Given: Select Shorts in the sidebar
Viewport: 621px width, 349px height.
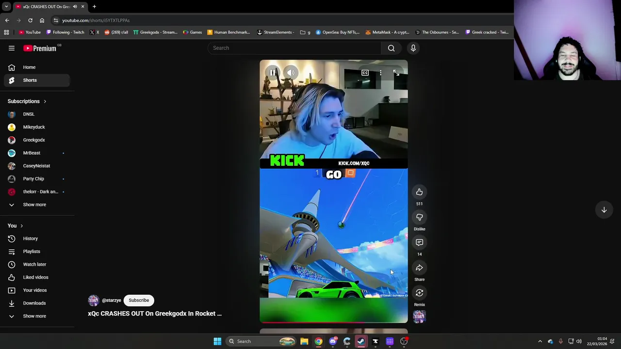Looking at the screenshot, I should tap(37, 80).
